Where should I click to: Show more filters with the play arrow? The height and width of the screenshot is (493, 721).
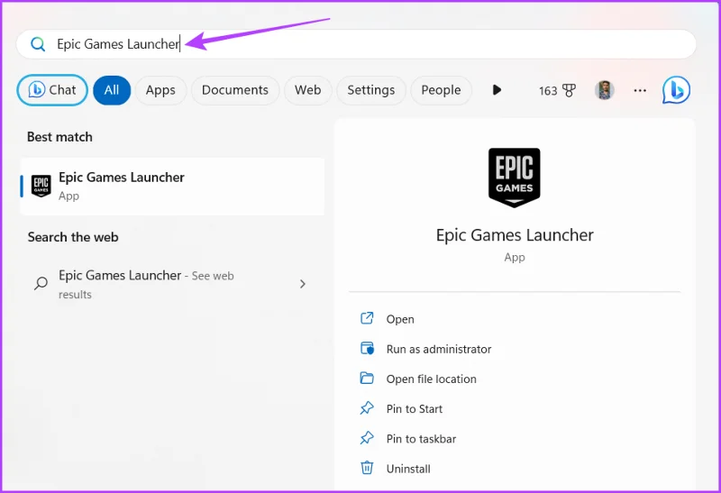coord(497,90)
